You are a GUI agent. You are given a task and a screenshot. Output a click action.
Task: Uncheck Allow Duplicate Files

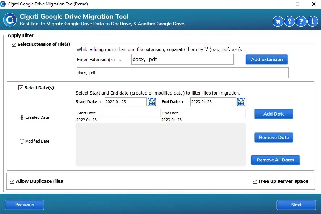(x=12, y=181)
